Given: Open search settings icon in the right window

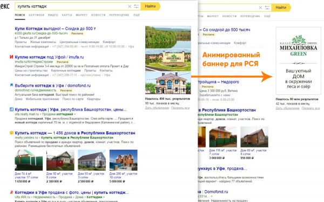Looking at the screenshot, I should (267, 8).
